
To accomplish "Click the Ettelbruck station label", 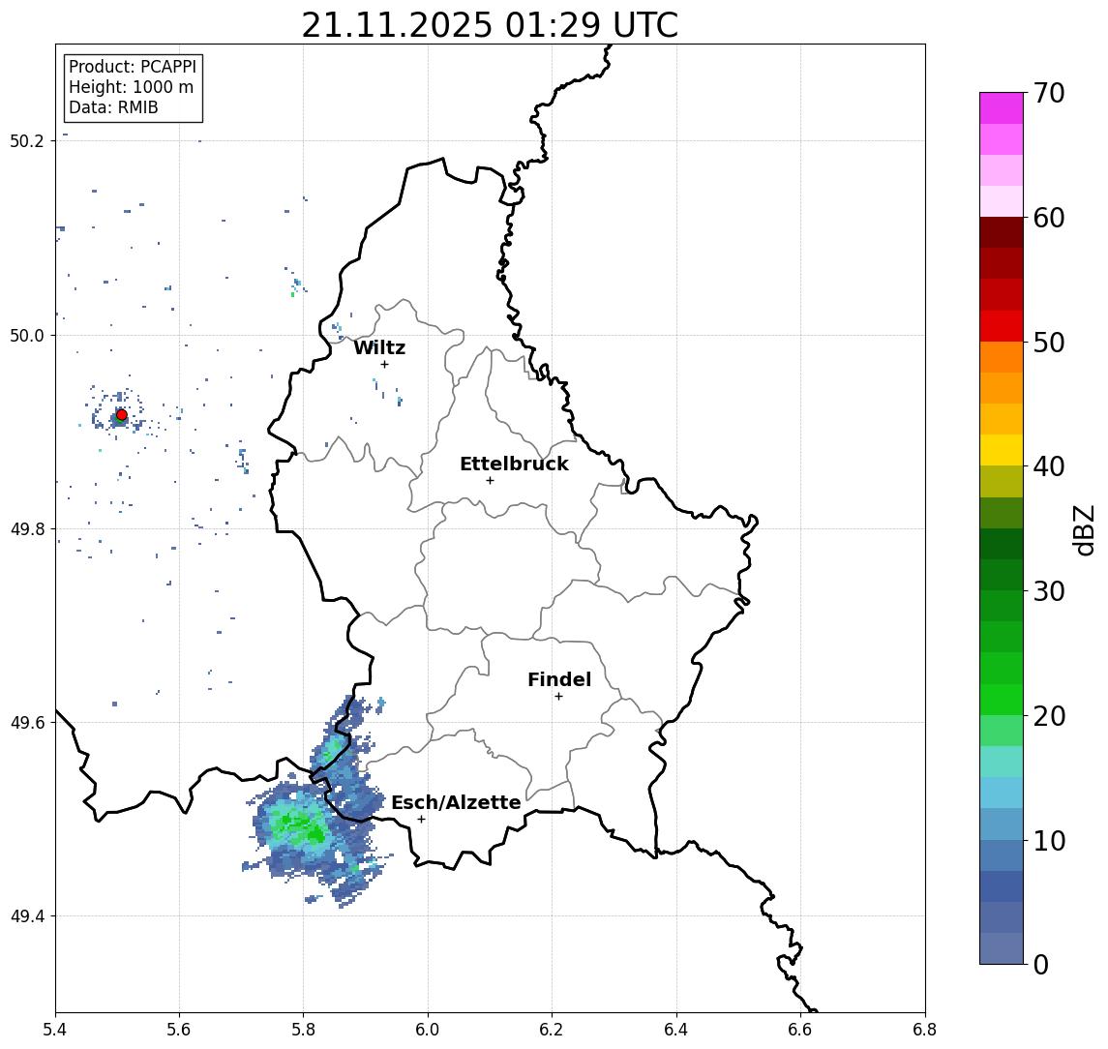I will pos(514,464).
